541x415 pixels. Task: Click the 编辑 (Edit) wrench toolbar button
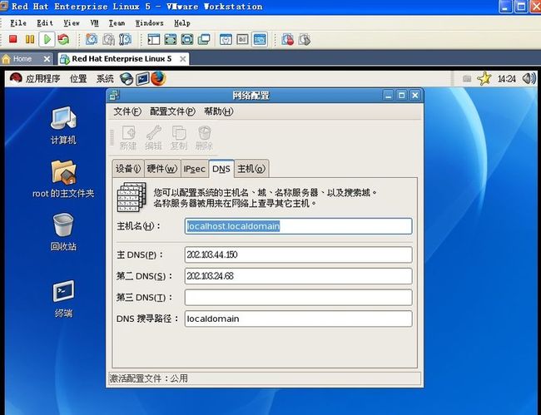(153, 137)
